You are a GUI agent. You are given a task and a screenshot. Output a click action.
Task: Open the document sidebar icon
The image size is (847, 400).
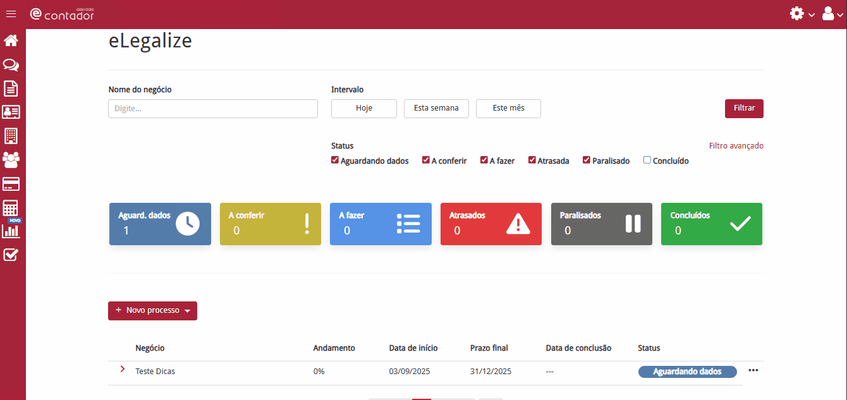click(11, 88)
